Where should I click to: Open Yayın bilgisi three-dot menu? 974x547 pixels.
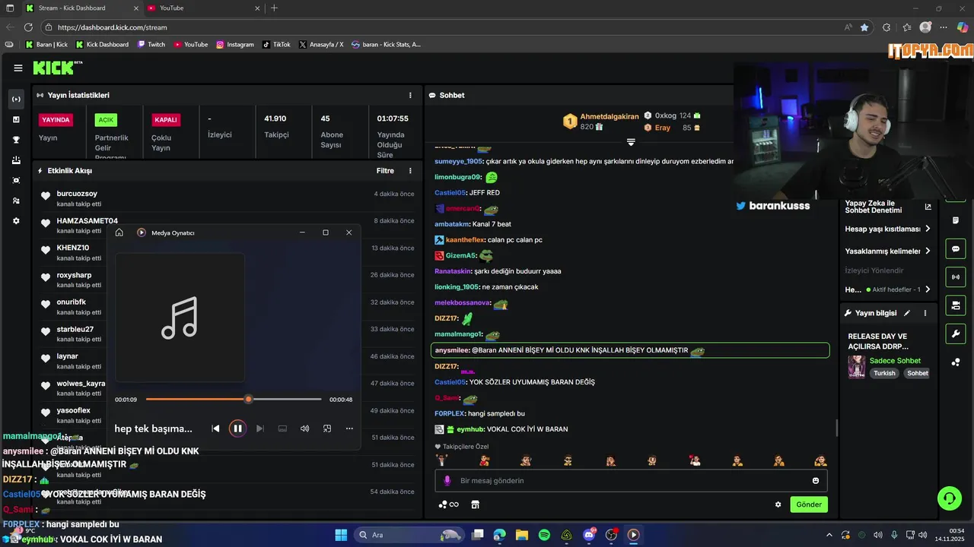(x=925, y=313)
